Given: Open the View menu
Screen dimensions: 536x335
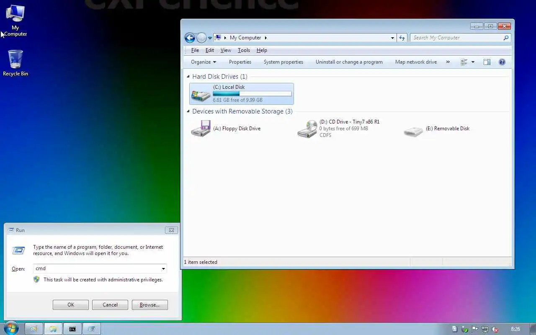Looking at the screenshot, I should 226,50.
